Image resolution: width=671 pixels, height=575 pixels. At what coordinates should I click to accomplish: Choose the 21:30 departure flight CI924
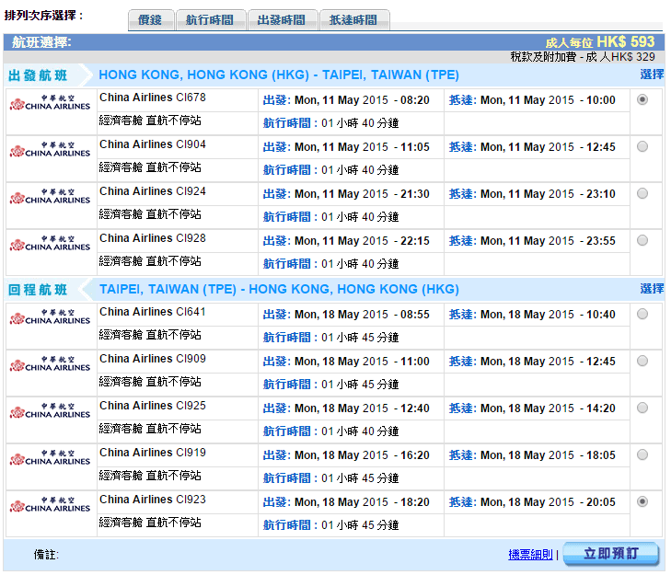(642, 193)
